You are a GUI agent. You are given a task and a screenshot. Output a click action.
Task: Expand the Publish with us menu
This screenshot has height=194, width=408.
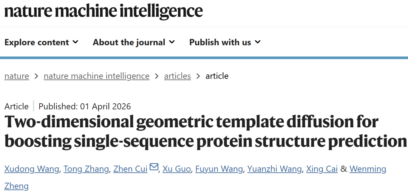pyautogui.click(x=225, y=42)
